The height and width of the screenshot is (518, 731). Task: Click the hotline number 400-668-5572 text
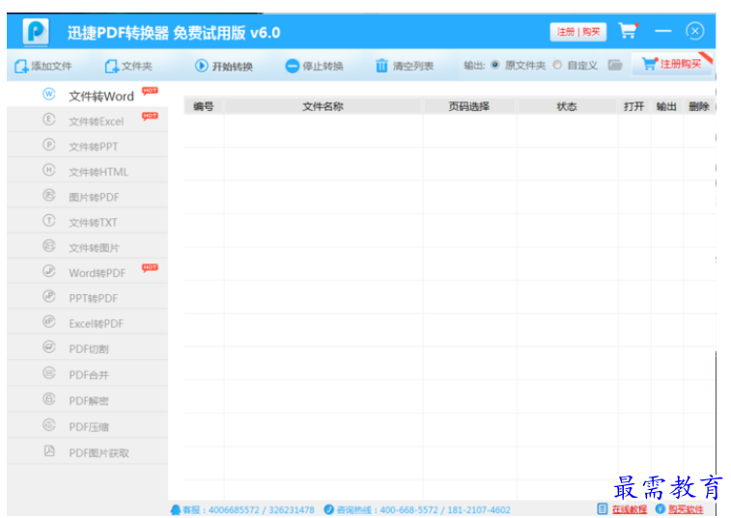[x=408, y=510]
